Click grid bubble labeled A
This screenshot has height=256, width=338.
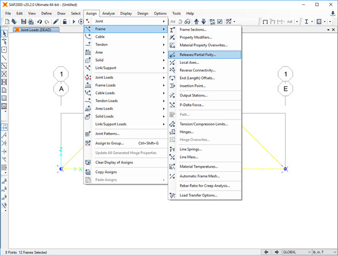(61, 88)
